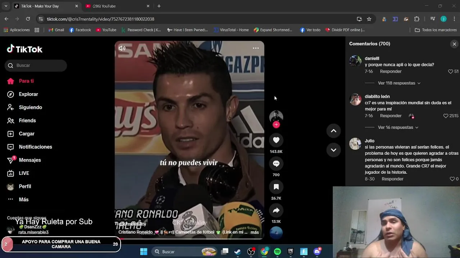
Task: Like Julio's comment
Action: (x=452, y=179)
